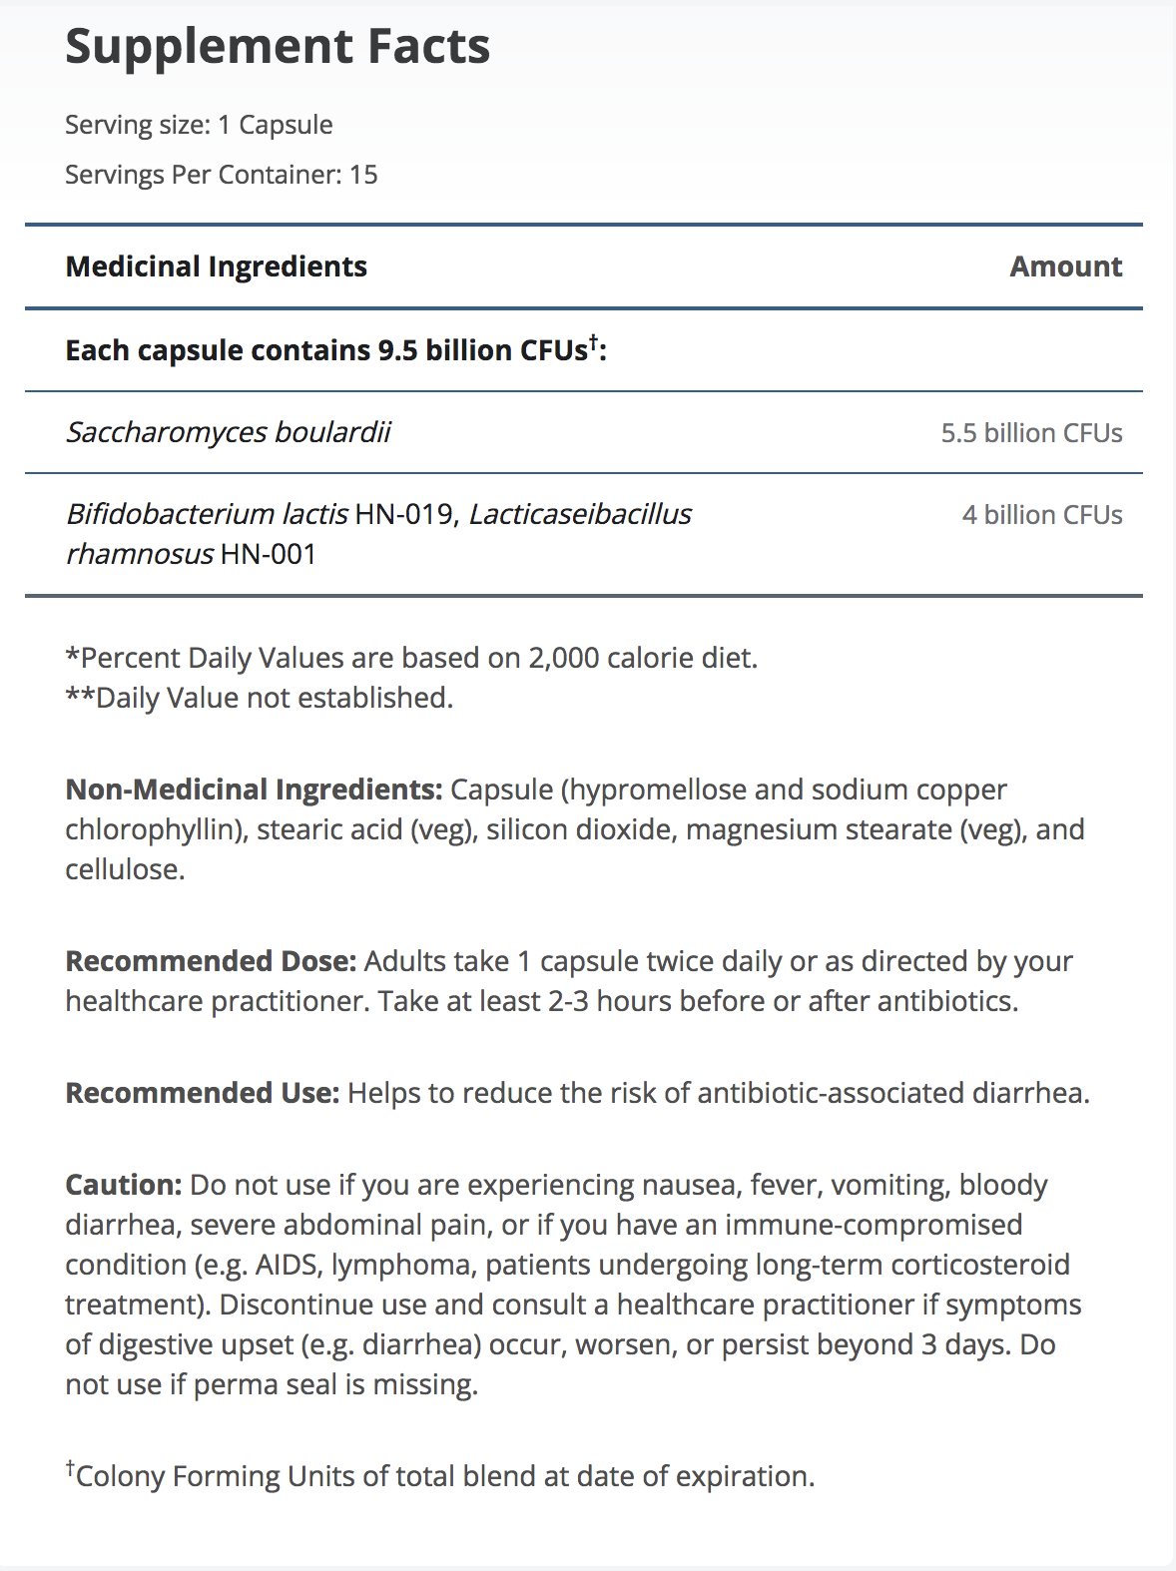Click the 'Daily Value not established' note

point(260,698)
